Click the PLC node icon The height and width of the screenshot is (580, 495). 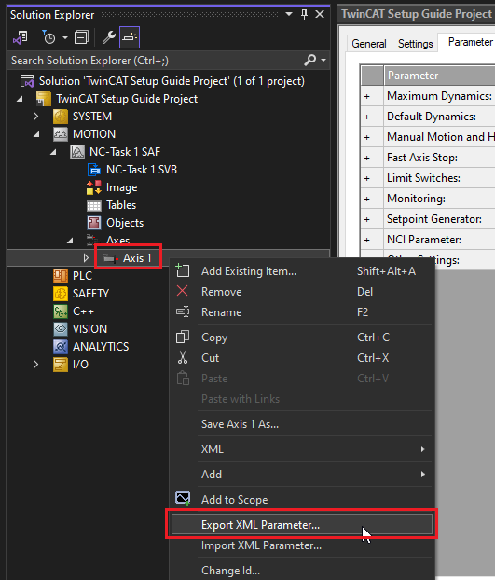pos(61,276)
